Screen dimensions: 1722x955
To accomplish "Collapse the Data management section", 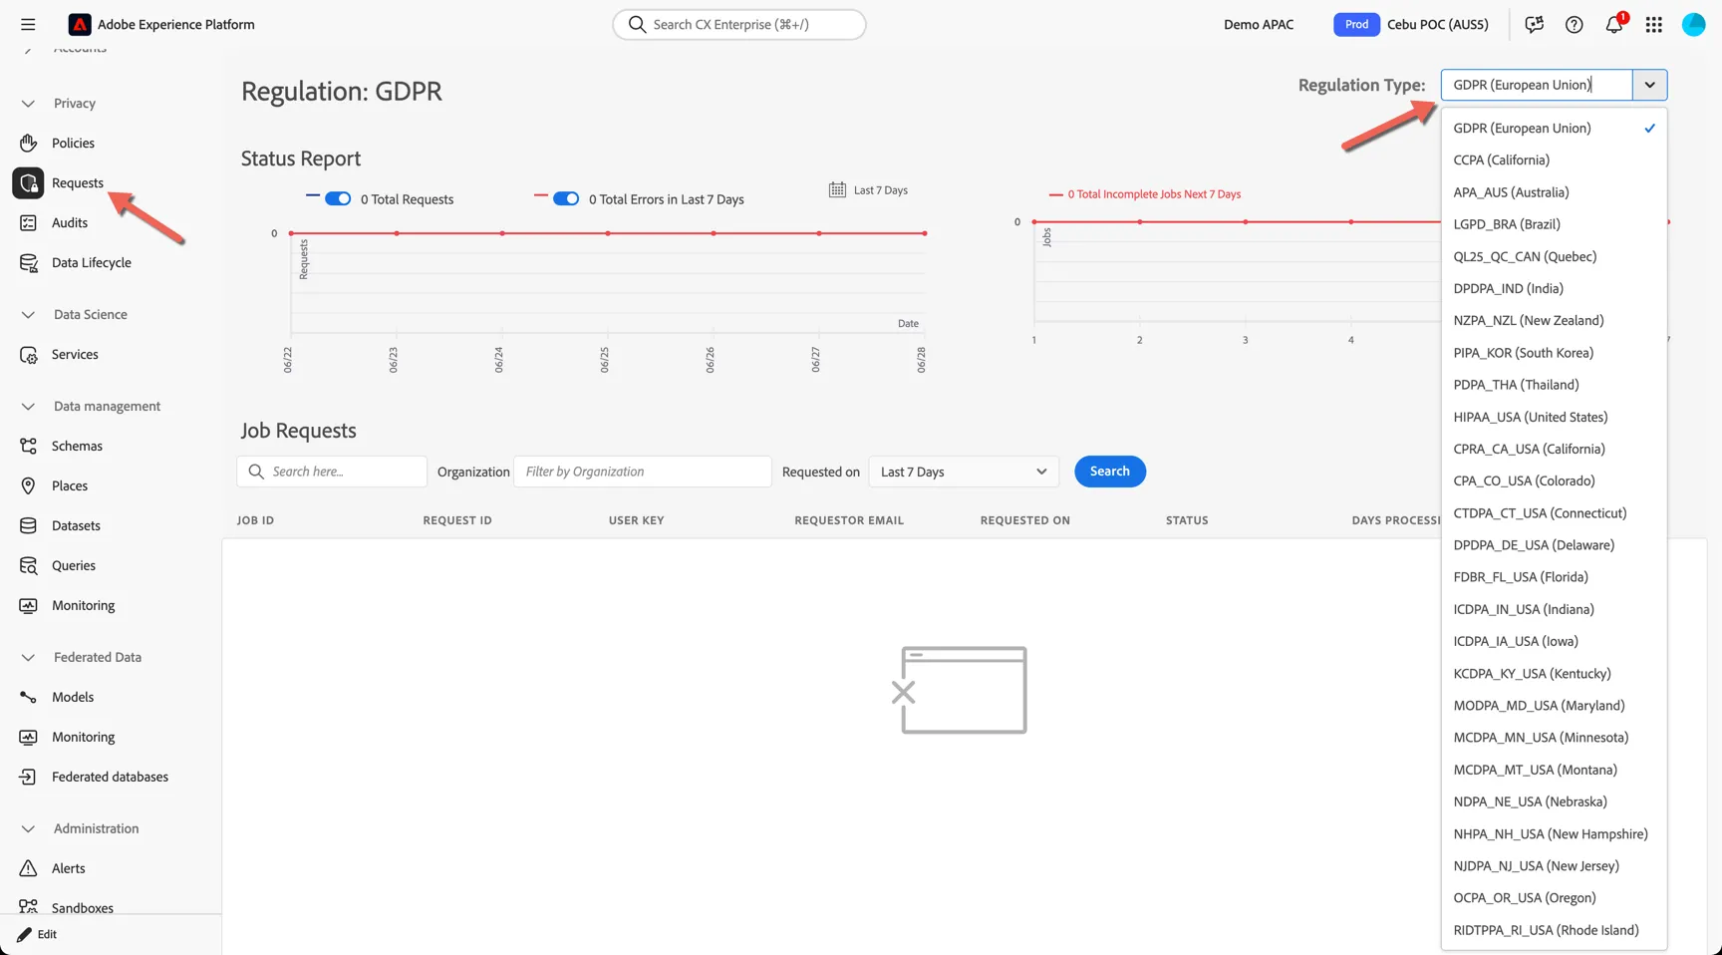I will click(28, 407).
